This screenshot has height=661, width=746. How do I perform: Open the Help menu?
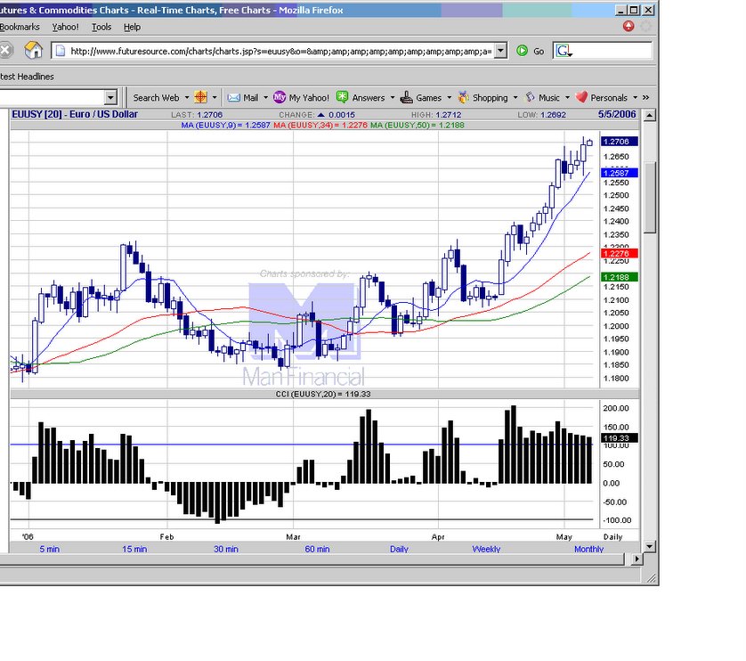[x=133, y=27]
